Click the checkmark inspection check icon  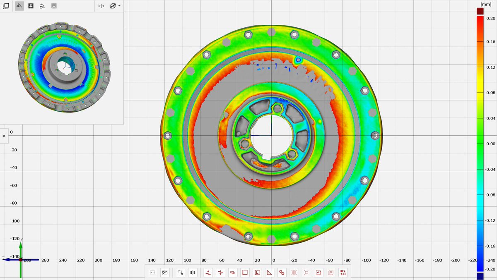(318, 273)
